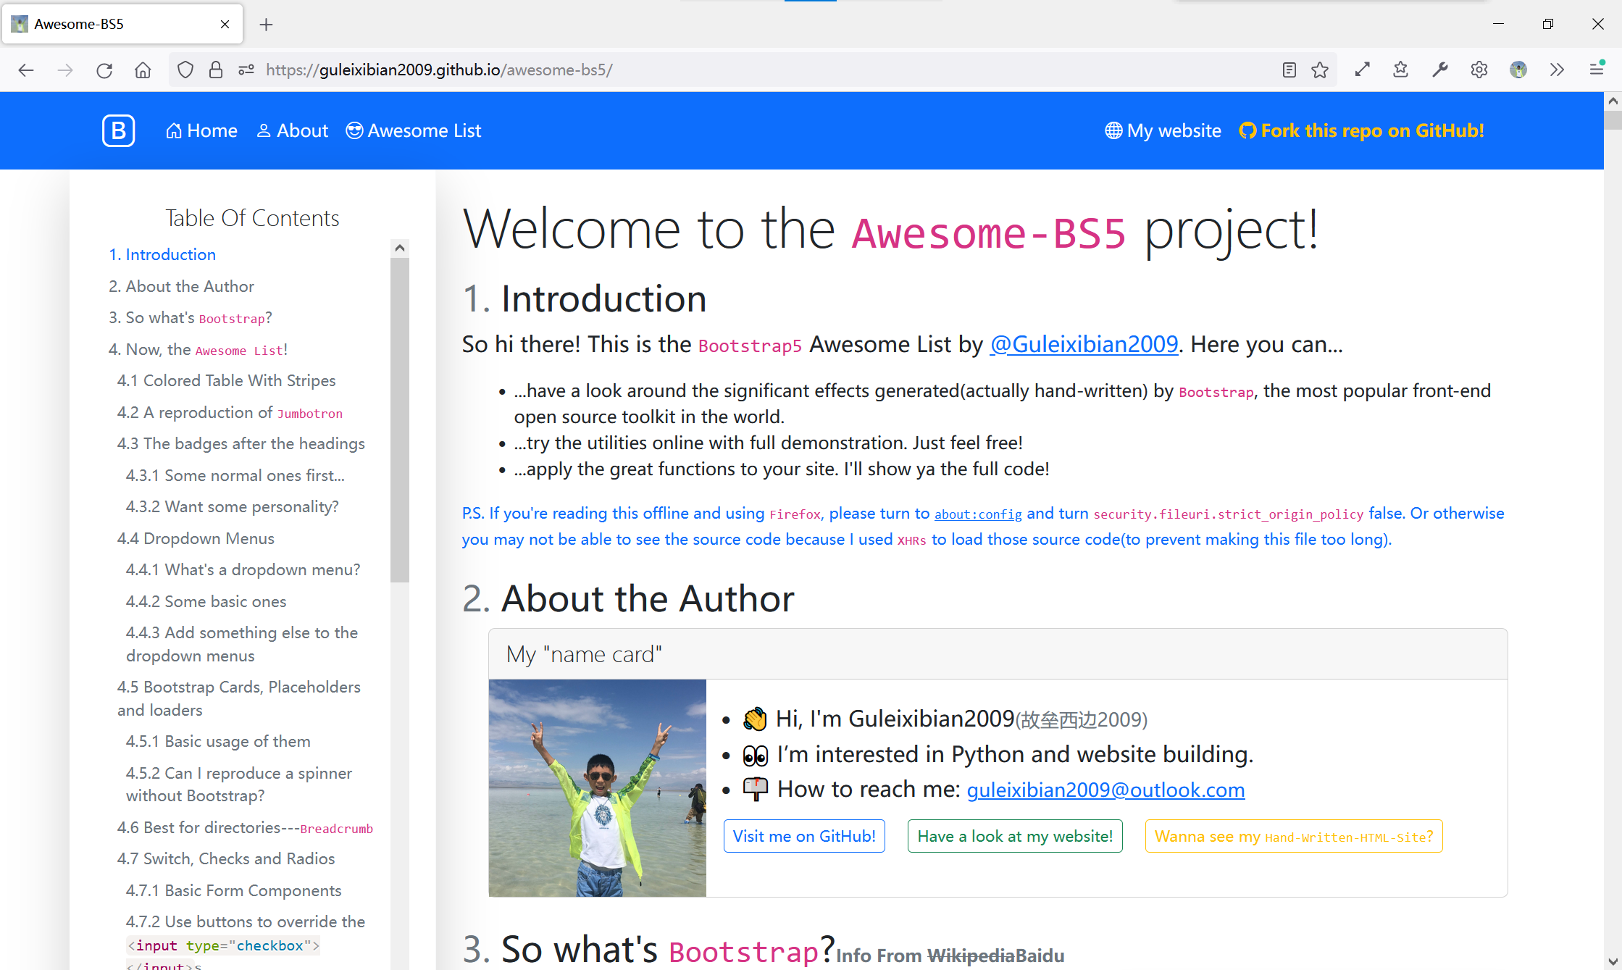Screen dimensions: 1622x970
Task: Click the Bootstrap B logo
Action: tap(118, 130)
